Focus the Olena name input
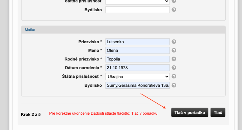Image resolution: width=242 pixels, height=130 pixels. 137,50
